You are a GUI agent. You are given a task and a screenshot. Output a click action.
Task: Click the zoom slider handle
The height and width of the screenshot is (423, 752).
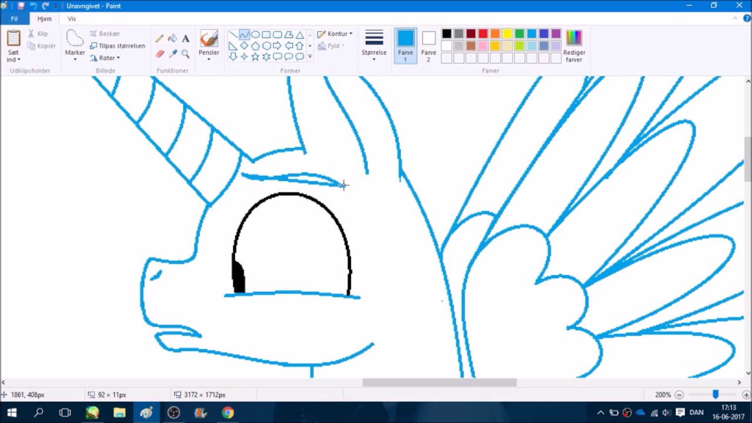click(716, 395)
